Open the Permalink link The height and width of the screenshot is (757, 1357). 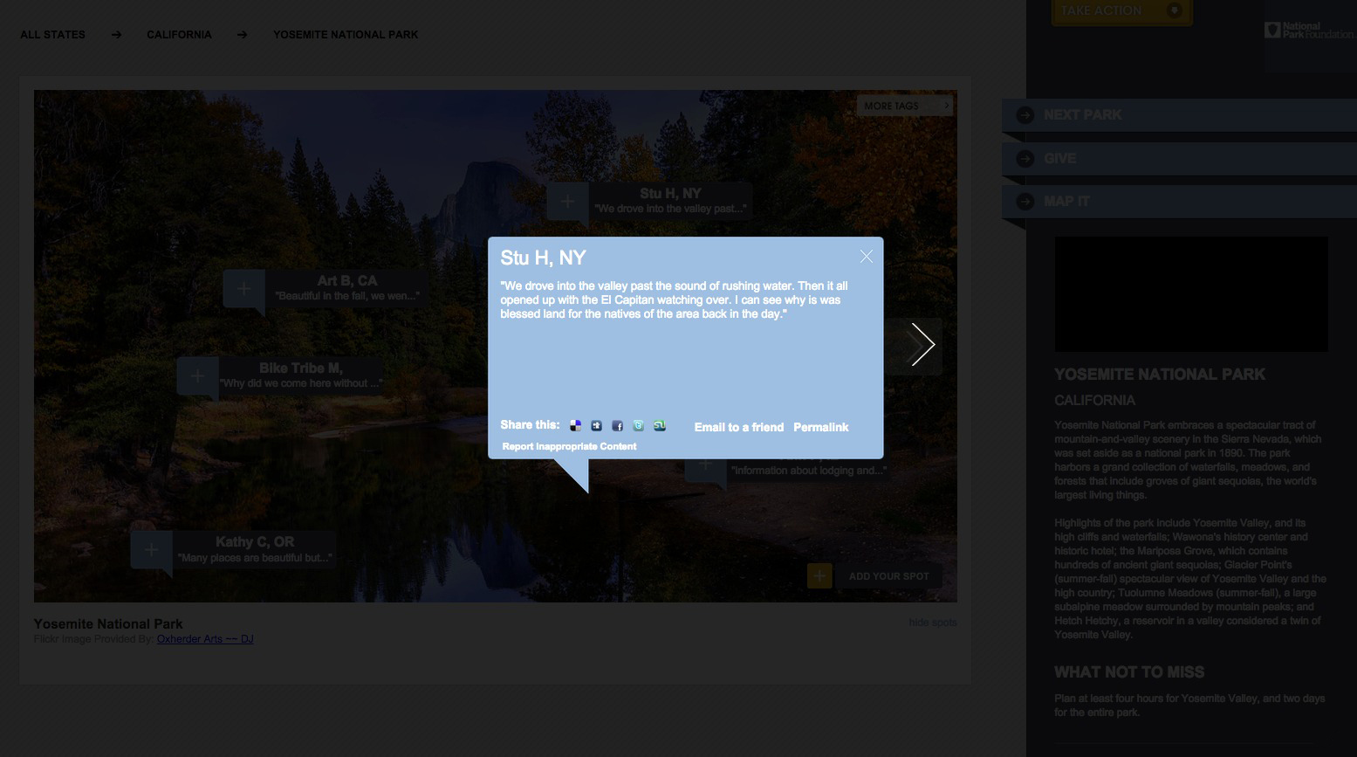(x=821, y=427)
